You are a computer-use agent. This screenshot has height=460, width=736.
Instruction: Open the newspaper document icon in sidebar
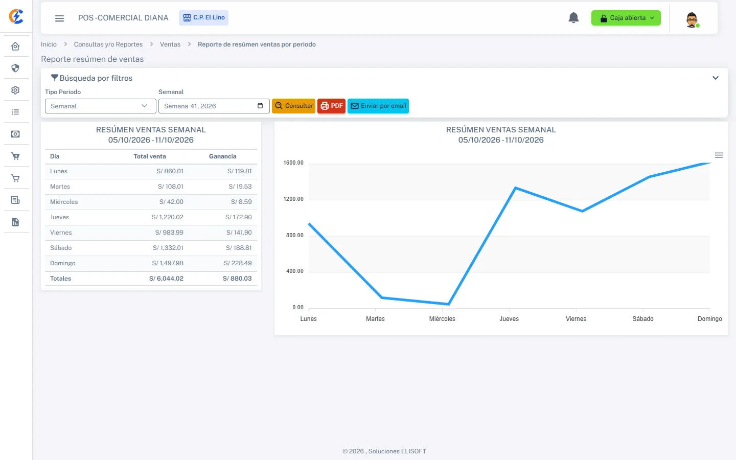click(15, 200)
